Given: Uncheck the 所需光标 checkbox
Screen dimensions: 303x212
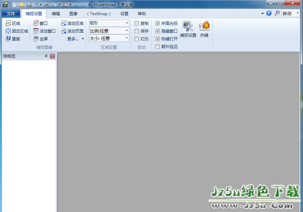Looking at the screenshot, I should click(158, 23).
